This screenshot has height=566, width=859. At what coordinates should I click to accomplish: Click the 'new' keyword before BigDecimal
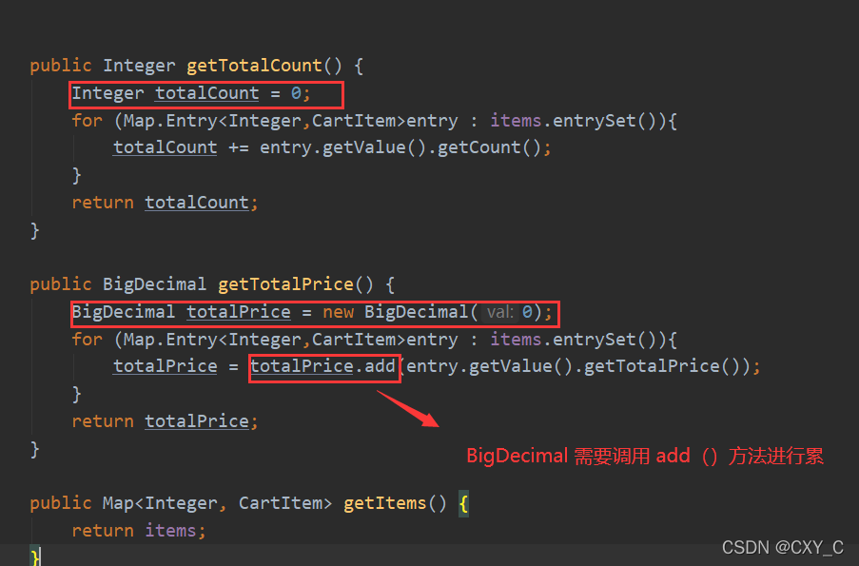pos(338,312)
